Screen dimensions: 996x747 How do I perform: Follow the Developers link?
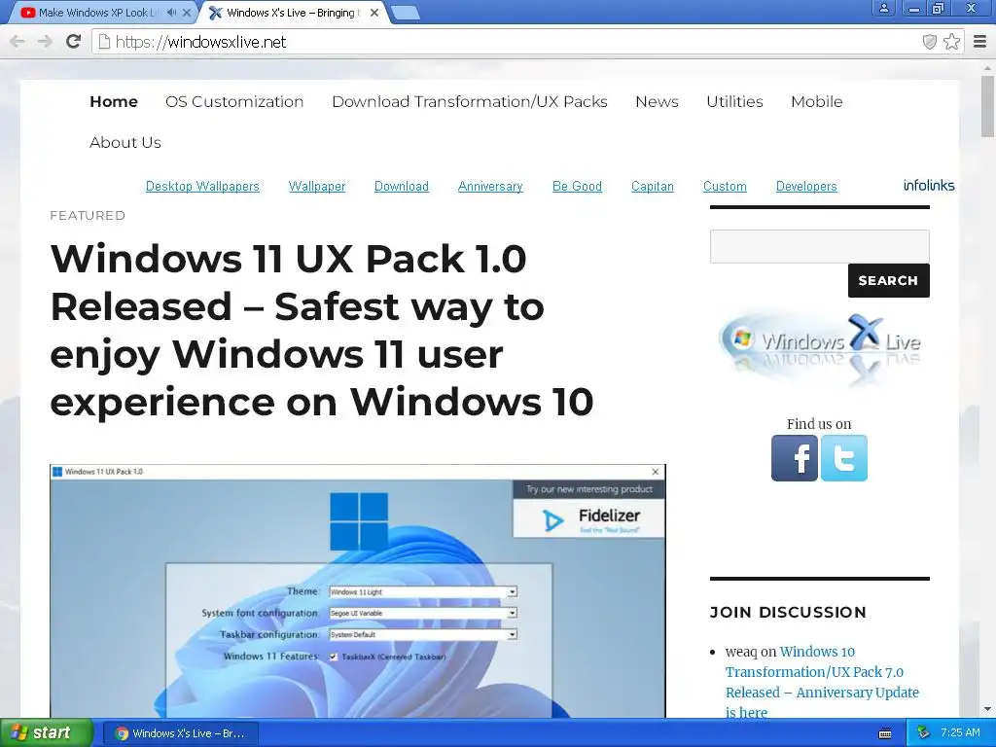tap(806, 186)
